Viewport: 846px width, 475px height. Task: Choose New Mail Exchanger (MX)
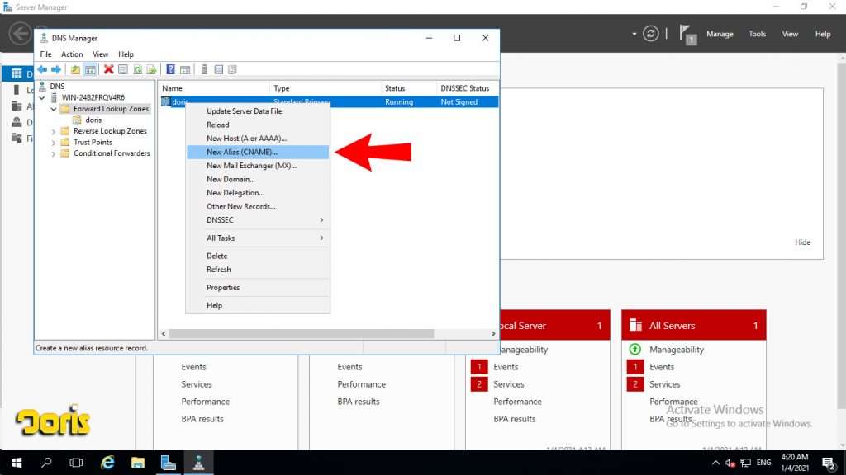tap(258, 165)
